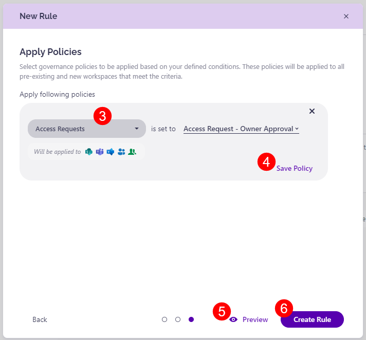This screenshot has height=340, width=366.
Task: Click the eye icon beside Preview
Action: [233, 319]
